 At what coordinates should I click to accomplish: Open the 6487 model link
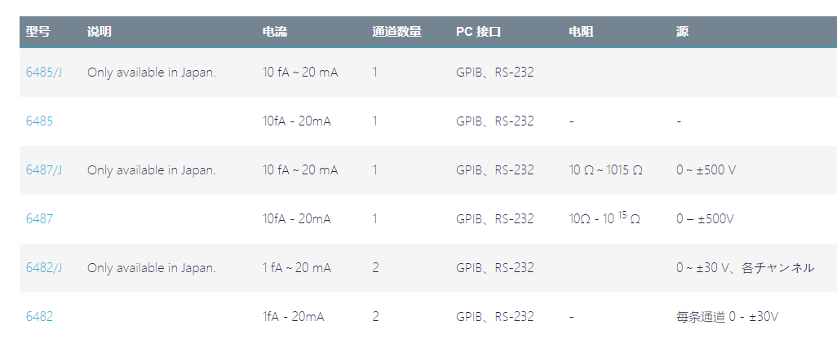pos(39,218)
